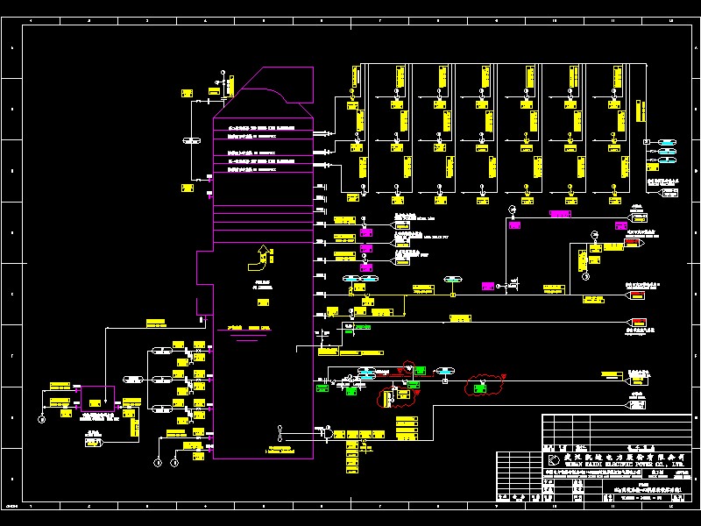
Task: Select the red revision cloud around the green tag
Action: (x=484, y=386)
